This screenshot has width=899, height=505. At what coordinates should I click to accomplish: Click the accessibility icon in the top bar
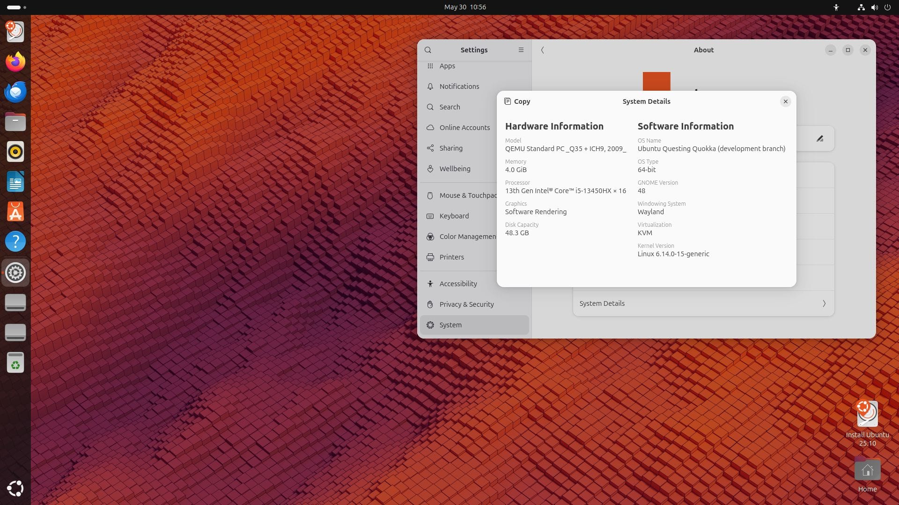coord(836,7)
